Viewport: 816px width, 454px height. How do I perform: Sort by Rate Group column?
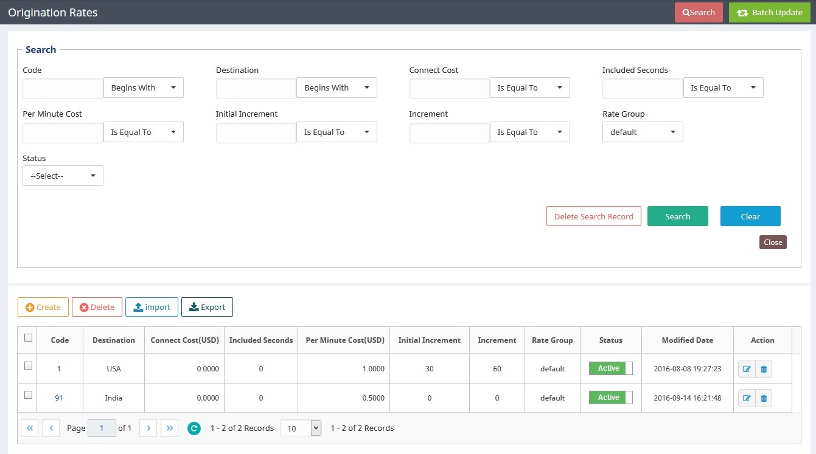tap(553, 340)
